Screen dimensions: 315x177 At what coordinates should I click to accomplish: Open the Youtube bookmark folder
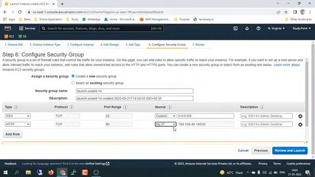point(182,20)
